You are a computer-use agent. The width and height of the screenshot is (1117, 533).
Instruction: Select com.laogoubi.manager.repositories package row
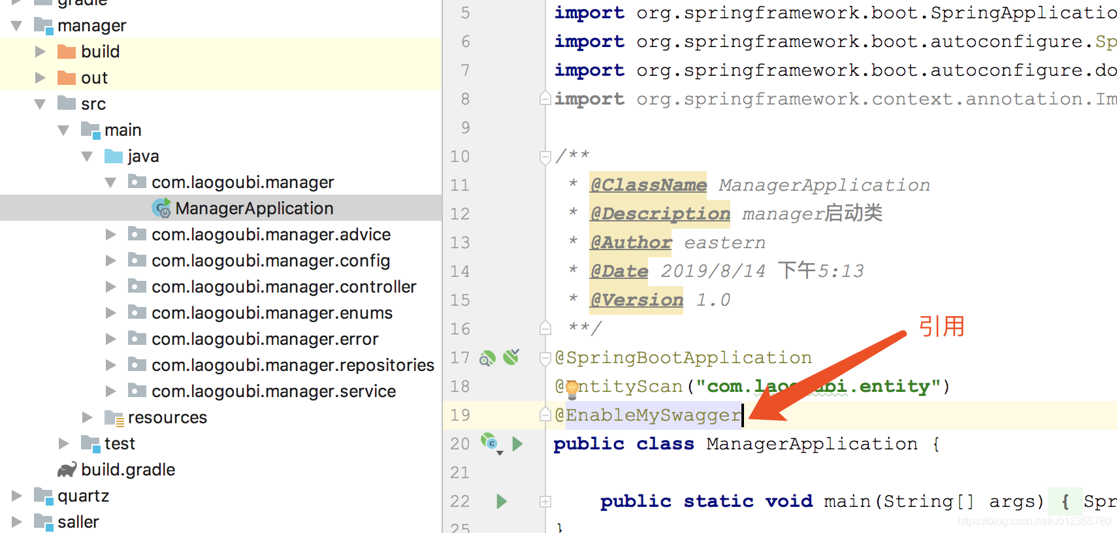tap(221, 365)
